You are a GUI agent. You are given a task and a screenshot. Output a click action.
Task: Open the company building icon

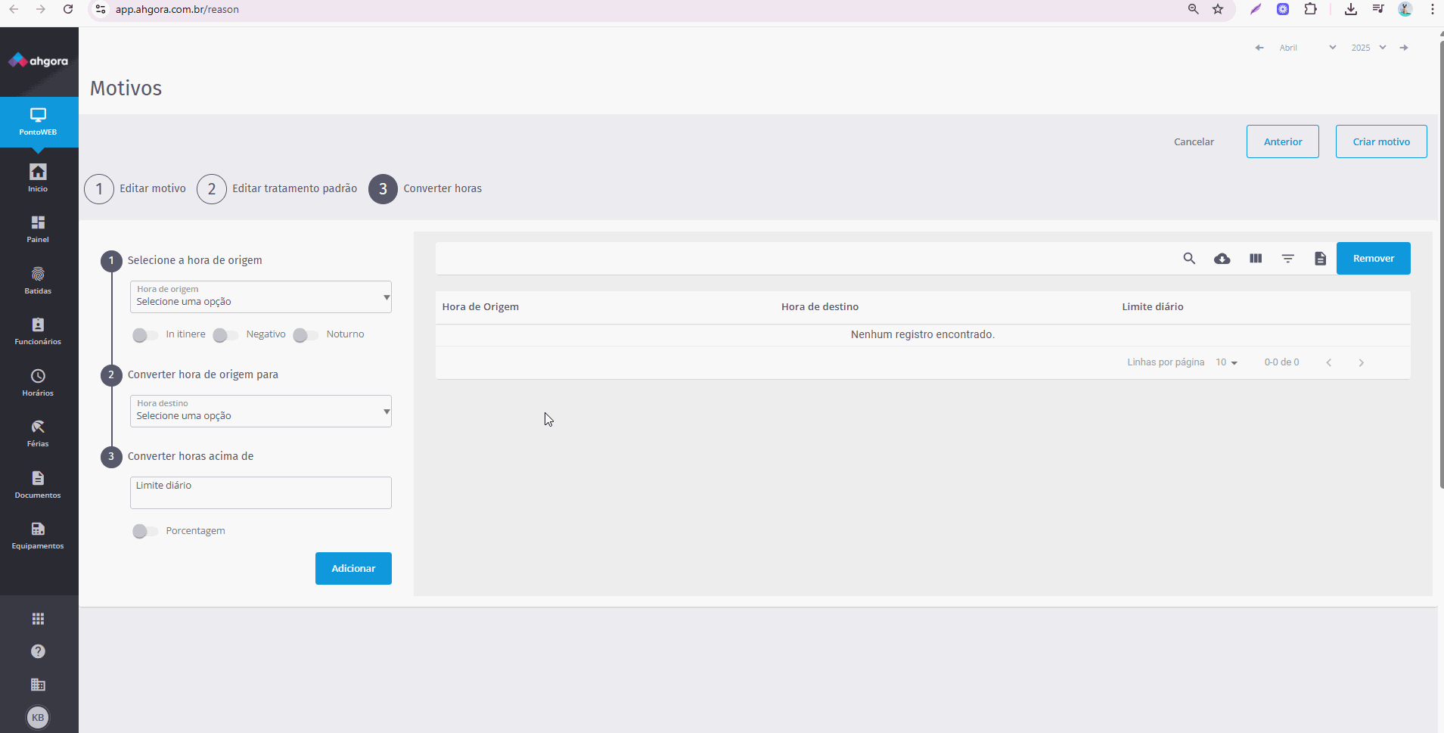38,685
